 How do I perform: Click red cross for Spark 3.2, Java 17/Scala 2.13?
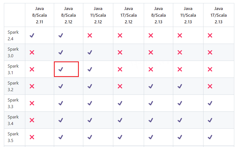210,86
